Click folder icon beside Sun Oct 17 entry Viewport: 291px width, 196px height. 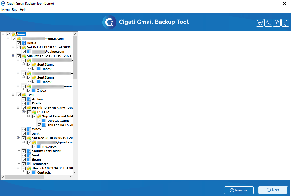[24, 56]
